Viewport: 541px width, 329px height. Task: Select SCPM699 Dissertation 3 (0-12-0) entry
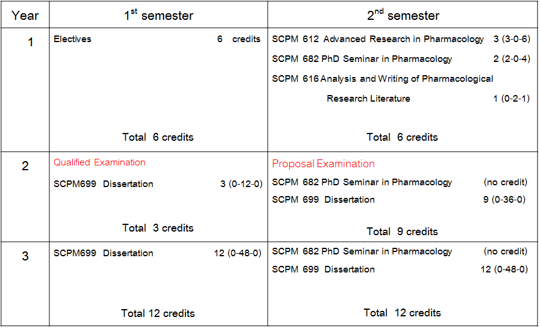(x=104, y=184)
